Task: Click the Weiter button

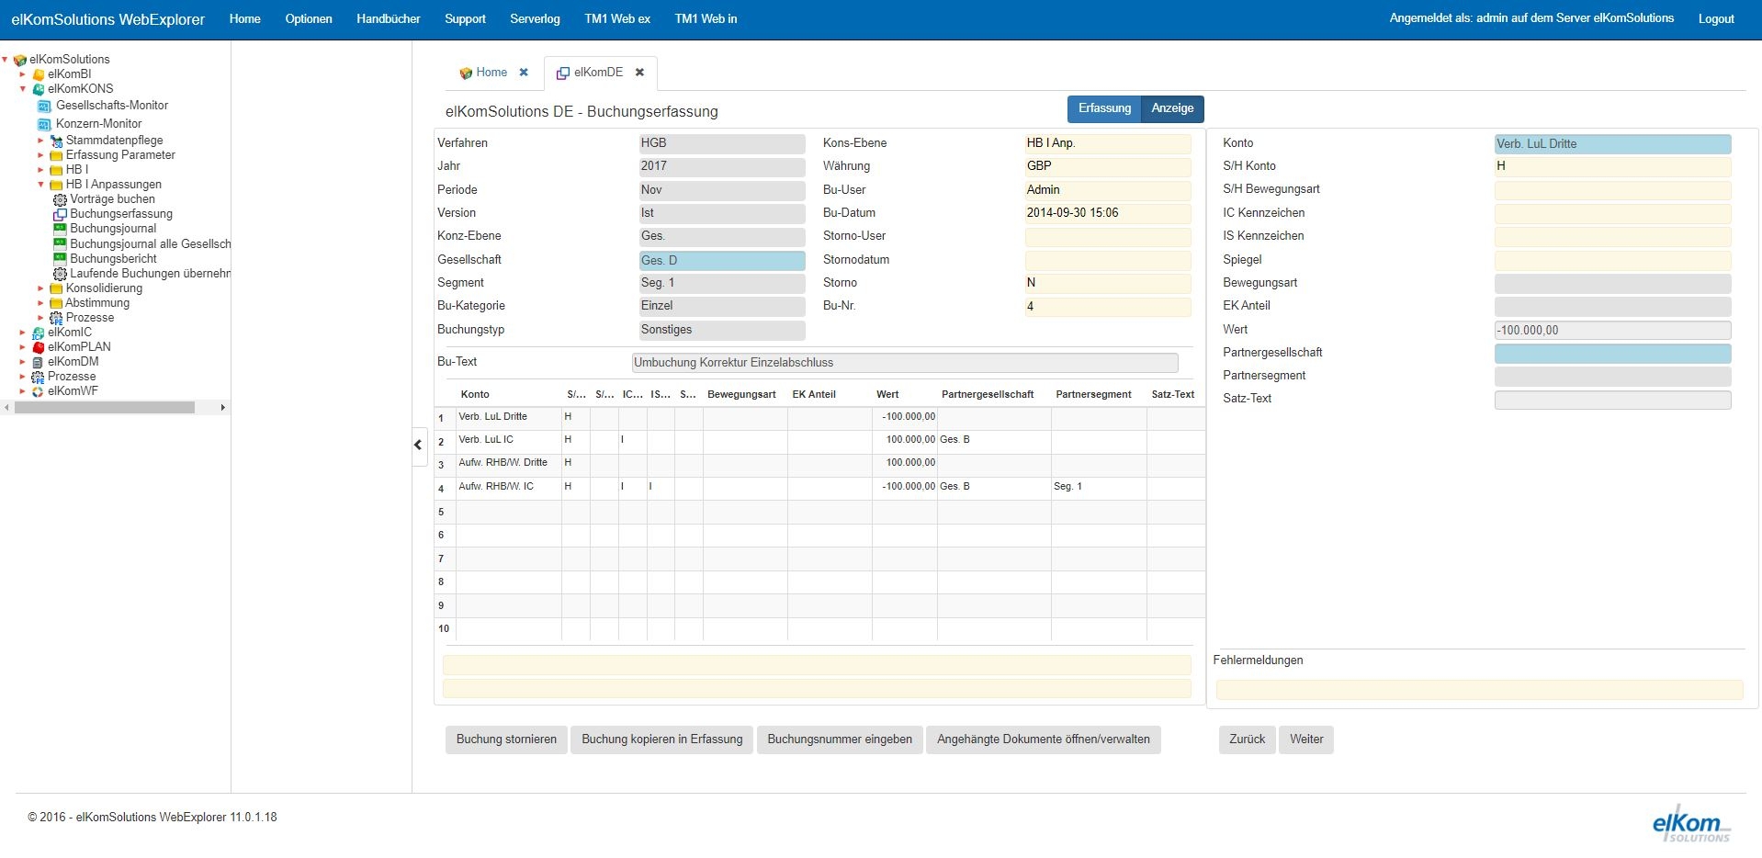Action: [1305, 739]
